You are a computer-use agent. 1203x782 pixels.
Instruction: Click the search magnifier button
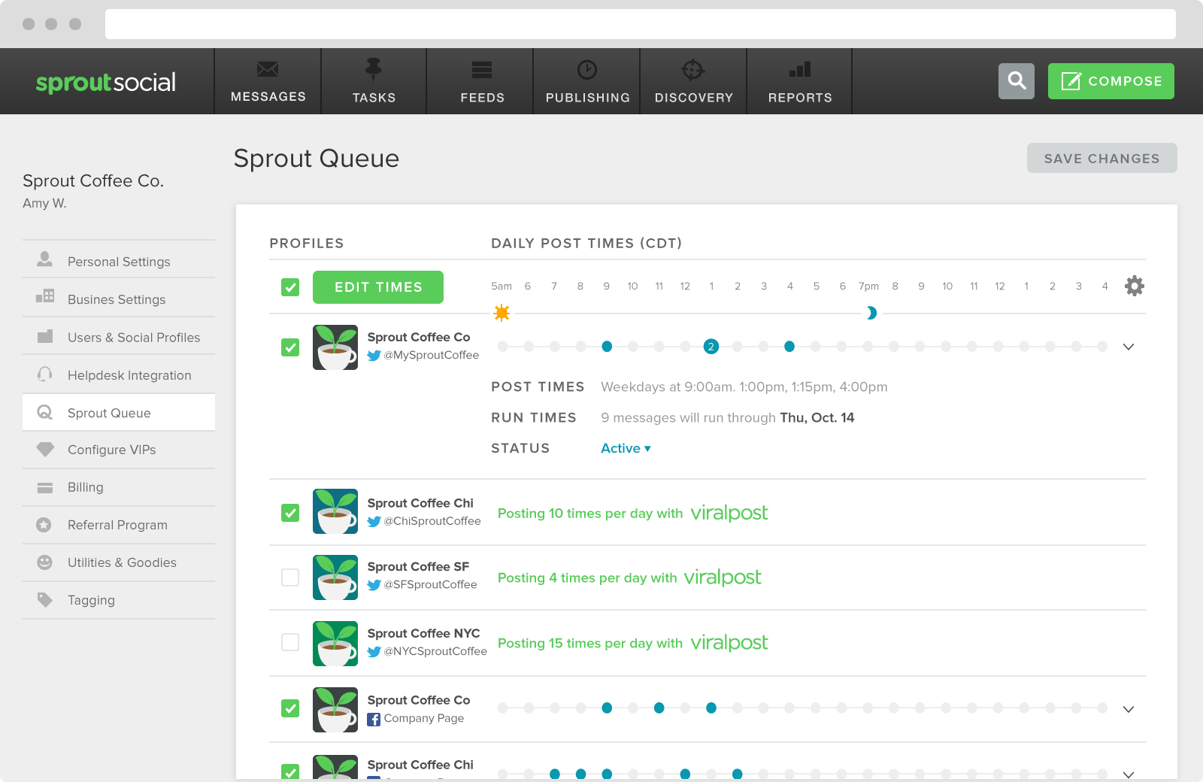[1017, 81]
